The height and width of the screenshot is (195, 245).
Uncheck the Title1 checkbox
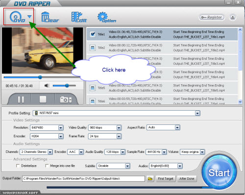(x=93, y=34)
